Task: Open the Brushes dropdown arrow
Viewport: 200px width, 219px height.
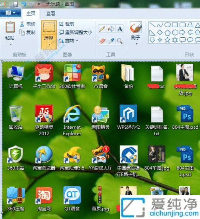Action: point(136,44)
